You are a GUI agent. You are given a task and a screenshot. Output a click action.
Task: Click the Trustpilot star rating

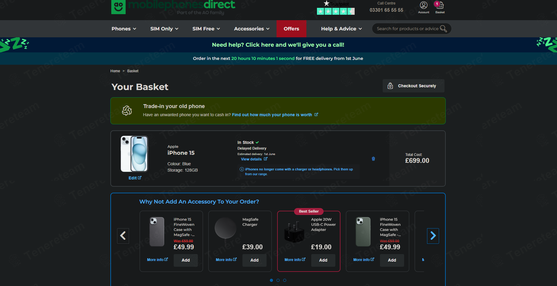coord(336,11)
